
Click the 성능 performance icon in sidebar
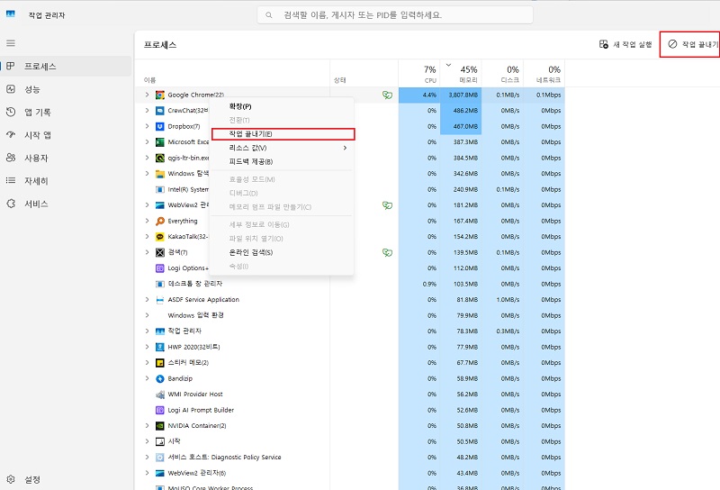click(11, 88)
